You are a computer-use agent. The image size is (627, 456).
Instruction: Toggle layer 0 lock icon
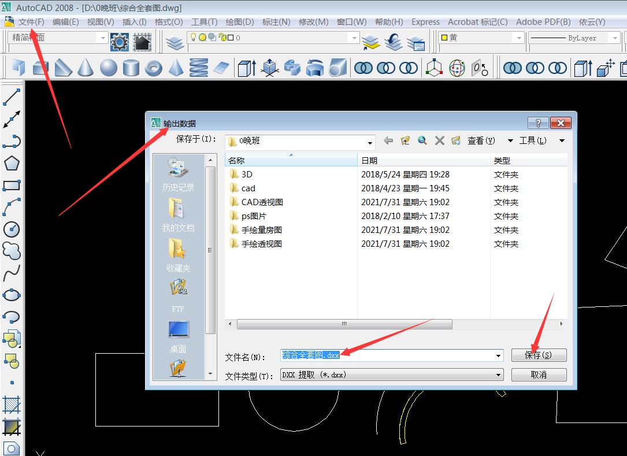pos(222,37)
